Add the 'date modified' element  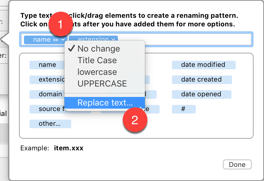point(204,65)
